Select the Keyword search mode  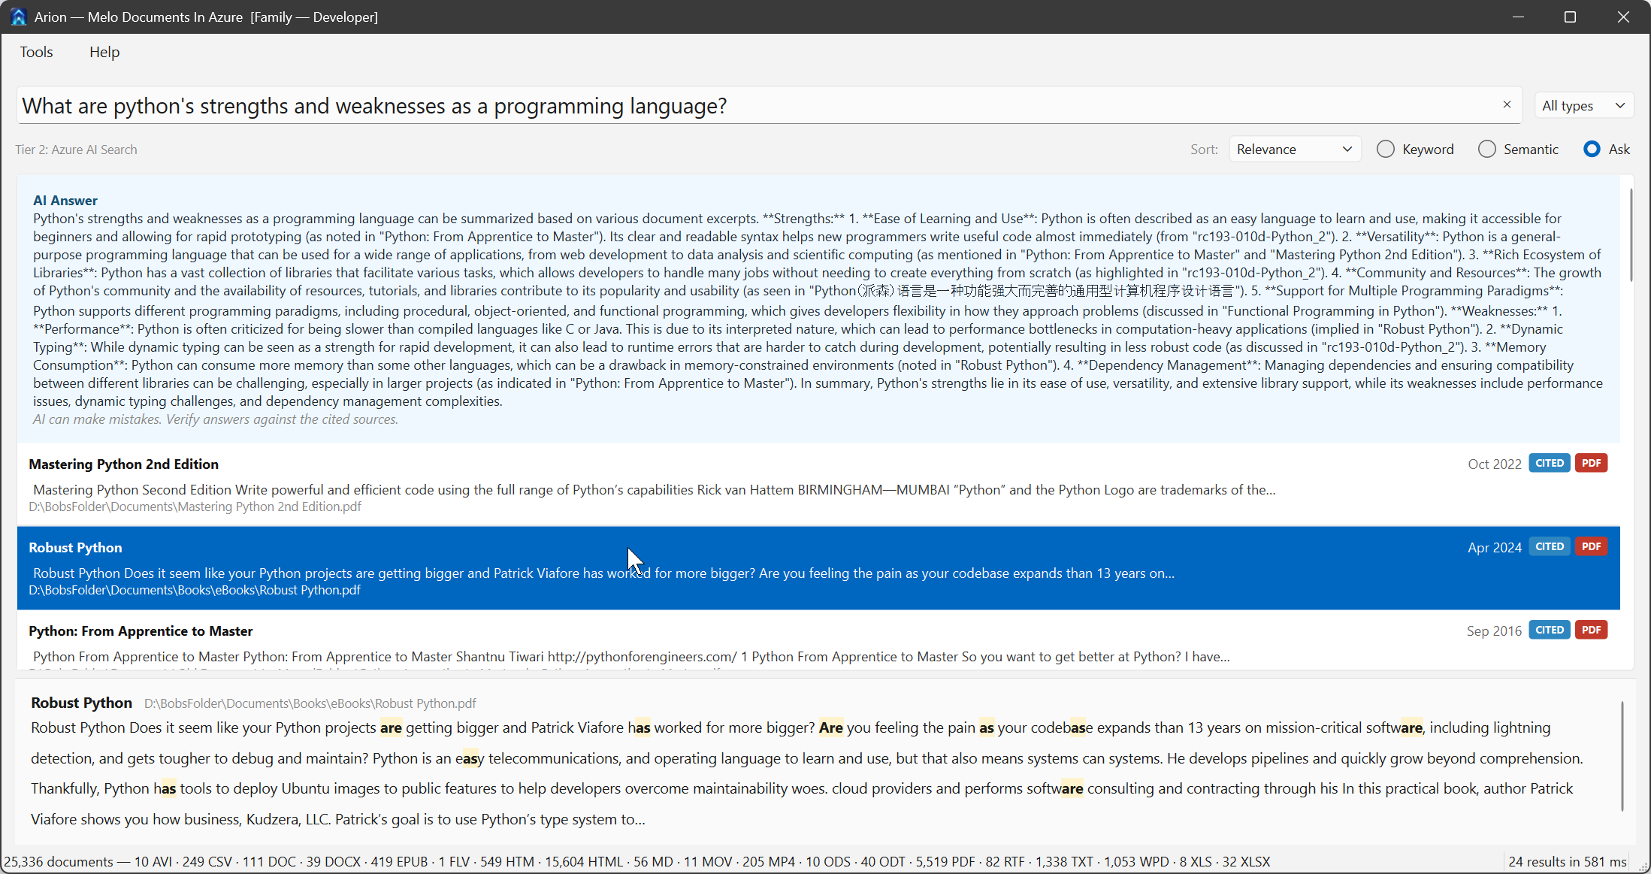(1415, 149)
